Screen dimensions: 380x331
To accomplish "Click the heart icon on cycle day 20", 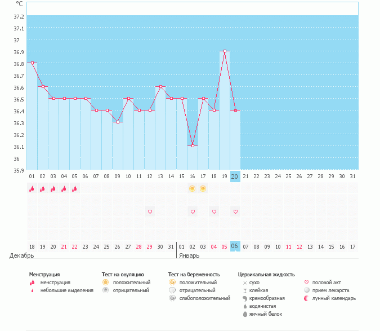I will pyautogui.click(x=235, y=211).
